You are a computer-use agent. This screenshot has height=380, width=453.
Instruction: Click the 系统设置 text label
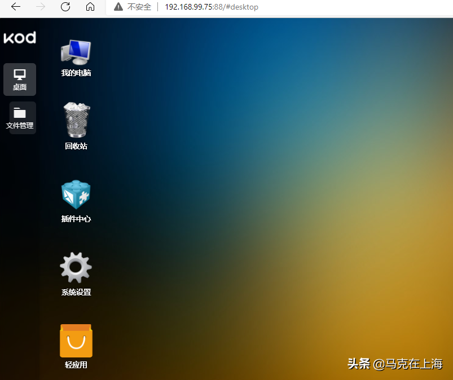coord(76,292)
